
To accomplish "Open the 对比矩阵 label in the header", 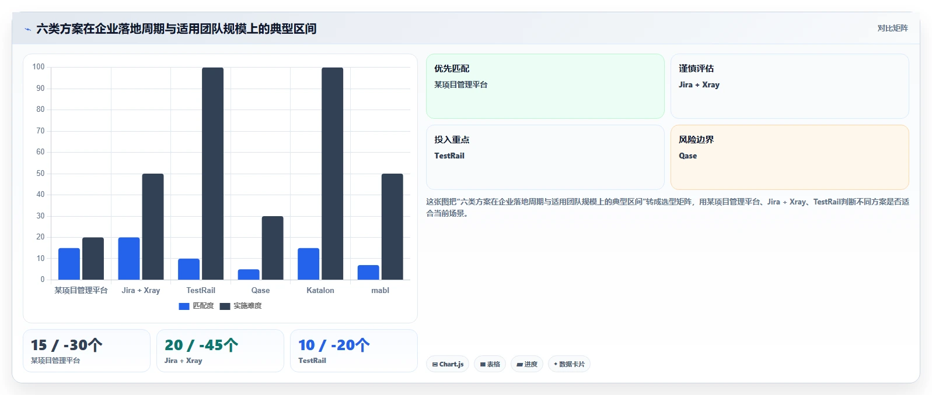I will (x=892, y=29).
